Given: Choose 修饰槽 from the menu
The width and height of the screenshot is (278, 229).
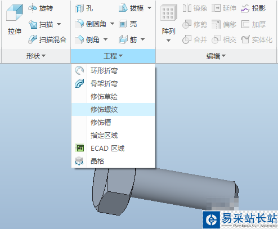Looking at the screenshot, I should click(x=113, y=123).
